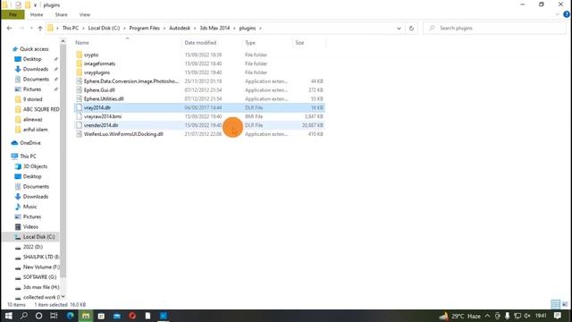Sort by Date modified column header

tap(200, 43)
